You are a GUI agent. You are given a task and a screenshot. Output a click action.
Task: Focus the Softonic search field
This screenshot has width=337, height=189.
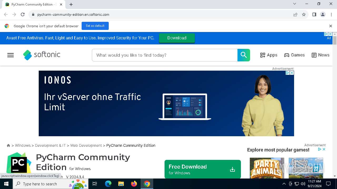tap(165, 55)
